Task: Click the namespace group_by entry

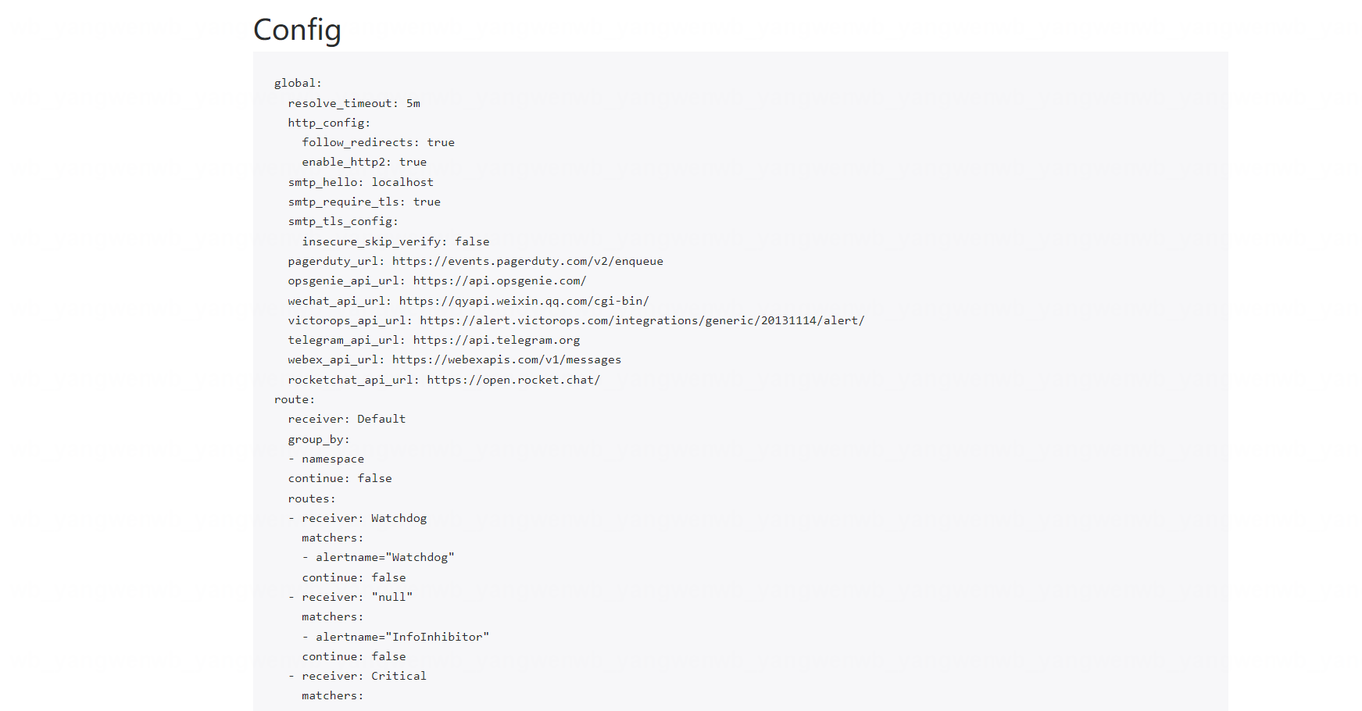Action: tap(333, 459)
